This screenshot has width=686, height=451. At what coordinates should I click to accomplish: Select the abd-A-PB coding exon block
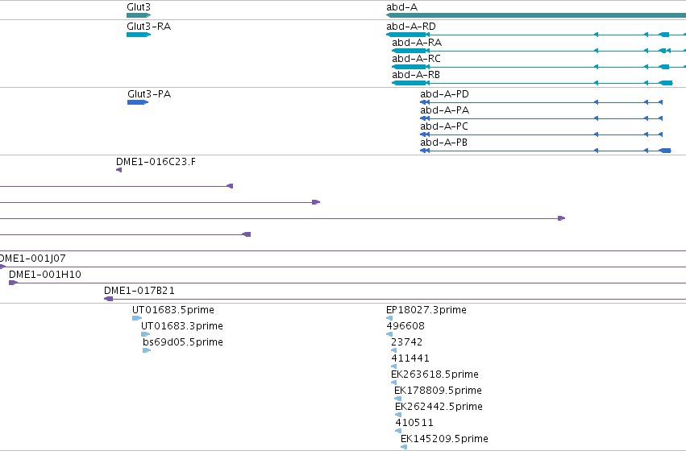665,151
